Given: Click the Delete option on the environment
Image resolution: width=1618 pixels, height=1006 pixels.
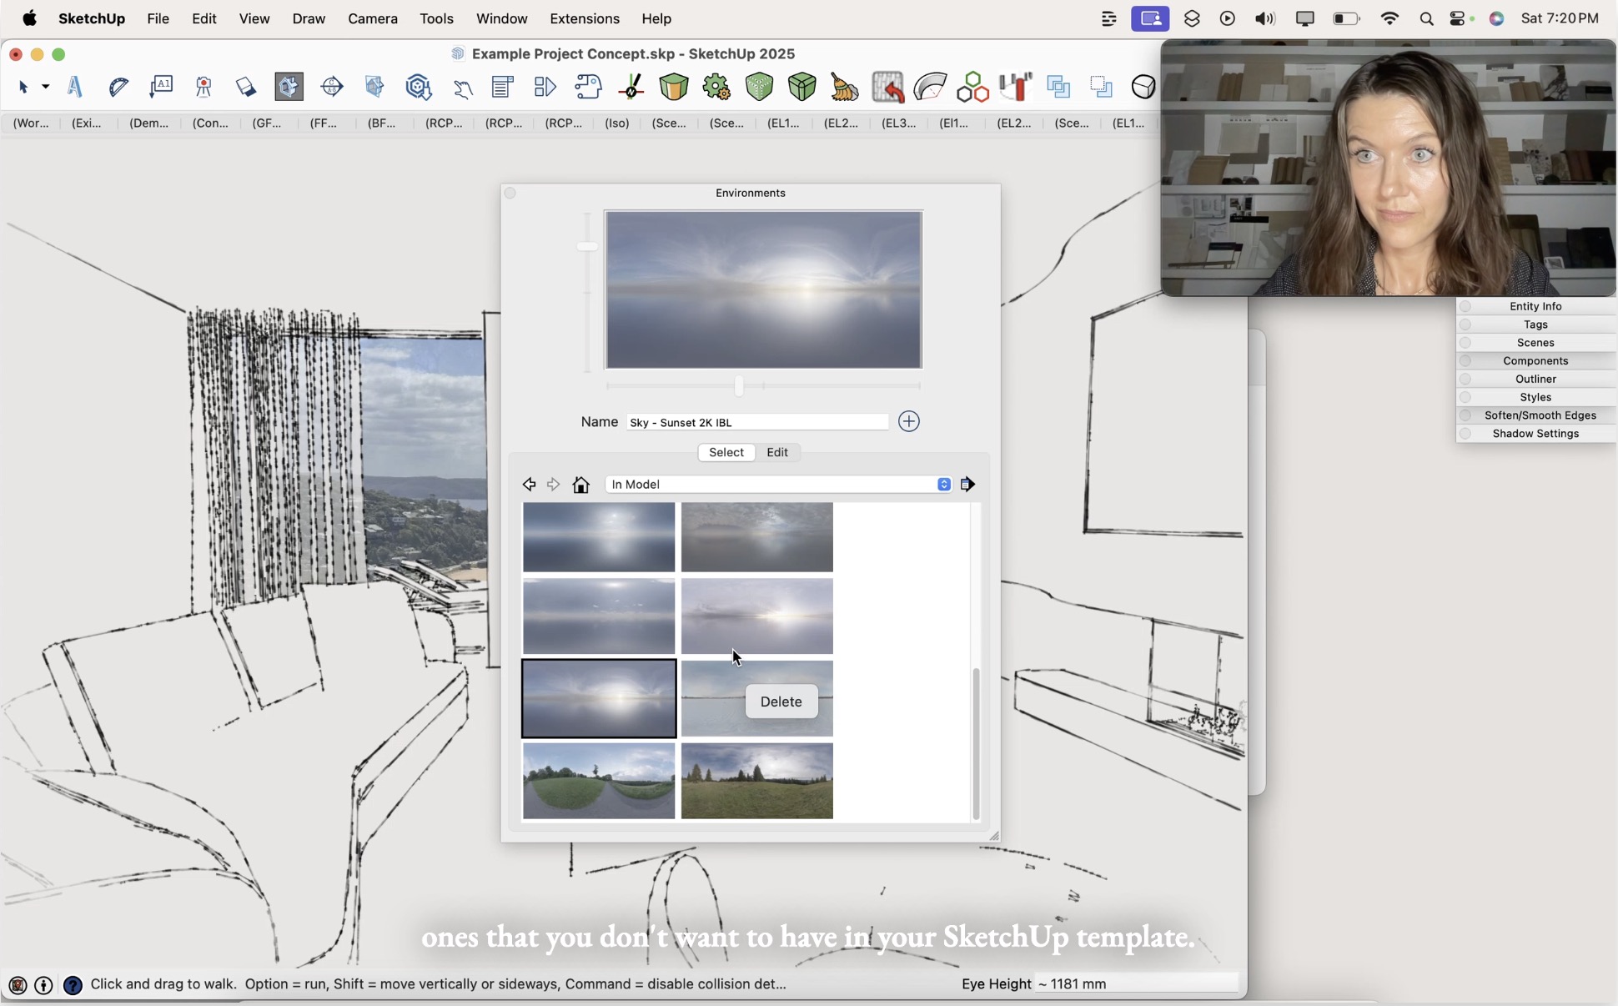Looking at the screenshot, I should click(781, 701).
